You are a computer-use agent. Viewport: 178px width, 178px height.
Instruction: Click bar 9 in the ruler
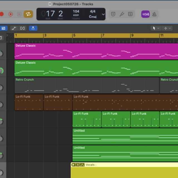(x=132, y=35)
